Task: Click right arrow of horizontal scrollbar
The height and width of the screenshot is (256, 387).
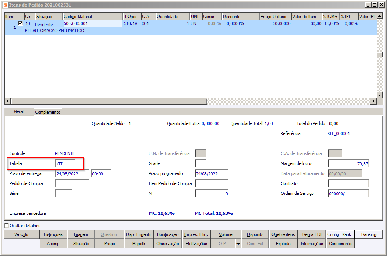Action: point(374,101)
